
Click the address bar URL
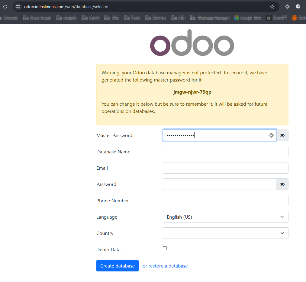point(66,7)
